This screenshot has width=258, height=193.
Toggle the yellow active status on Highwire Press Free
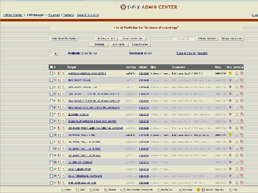pyautogui.click(x=230, y=135)
